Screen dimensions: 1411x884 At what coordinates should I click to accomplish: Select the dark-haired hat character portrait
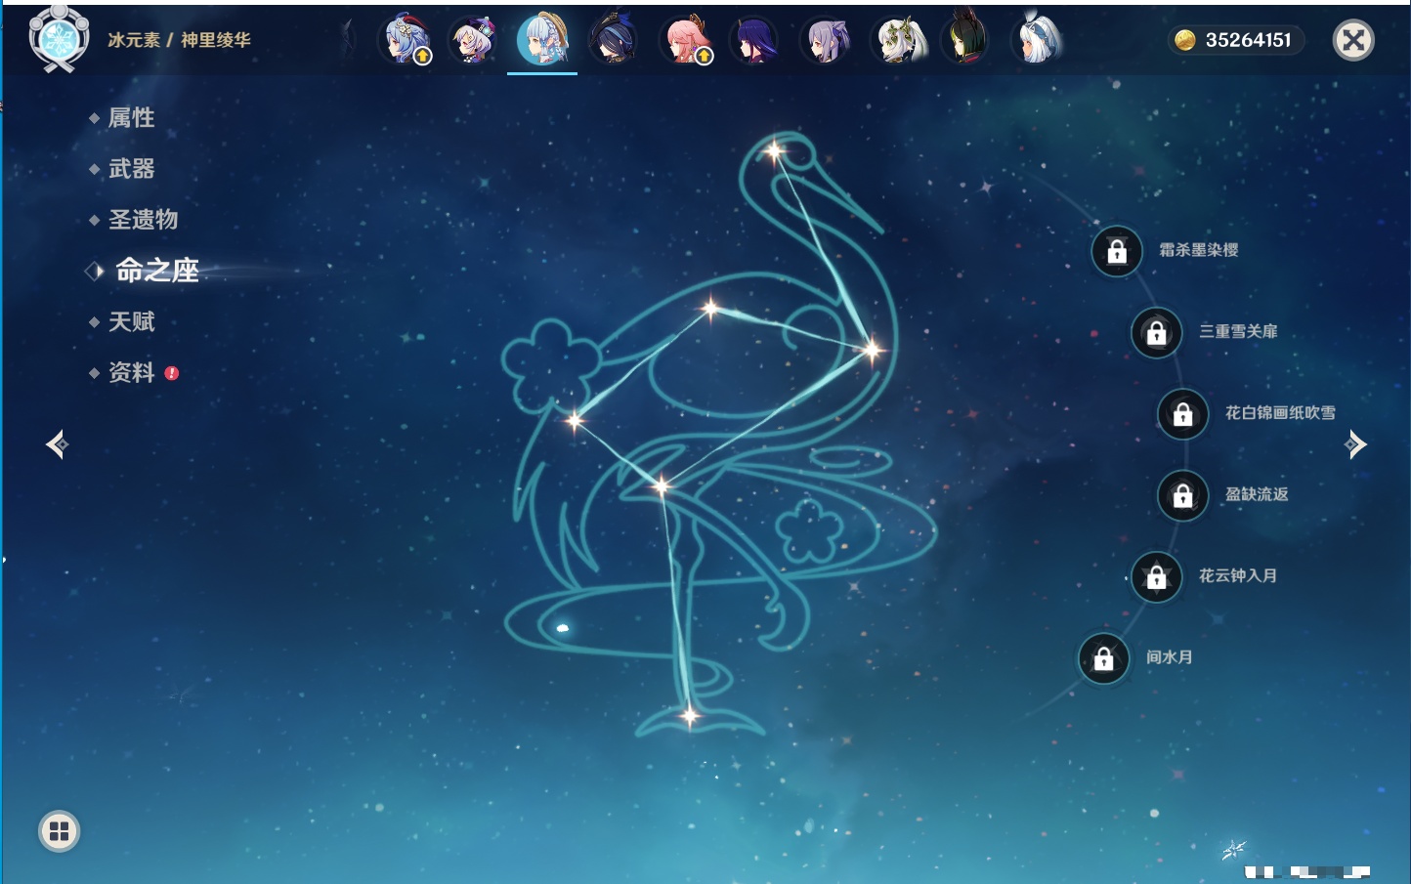point(614,40)
